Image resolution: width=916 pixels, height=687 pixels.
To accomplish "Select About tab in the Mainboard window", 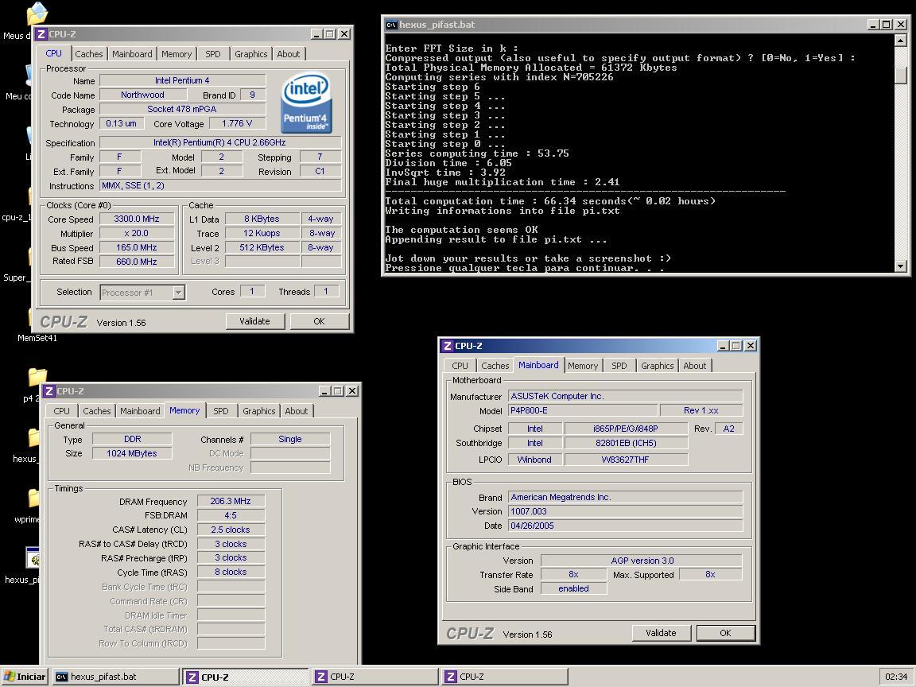I will tap(695, 366).
